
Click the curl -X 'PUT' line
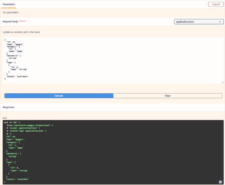[x=12, y=122]
